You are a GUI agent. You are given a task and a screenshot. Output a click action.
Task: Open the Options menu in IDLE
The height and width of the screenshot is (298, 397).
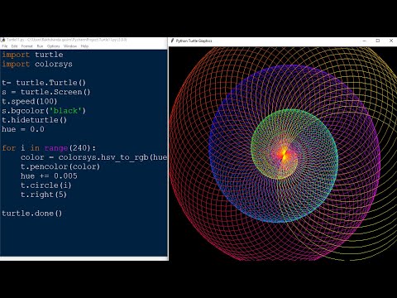(54, 46)
